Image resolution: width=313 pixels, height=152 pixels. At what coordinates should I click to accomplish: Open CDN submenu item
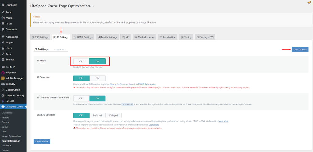pyautogui.click(x=4, y=132)
